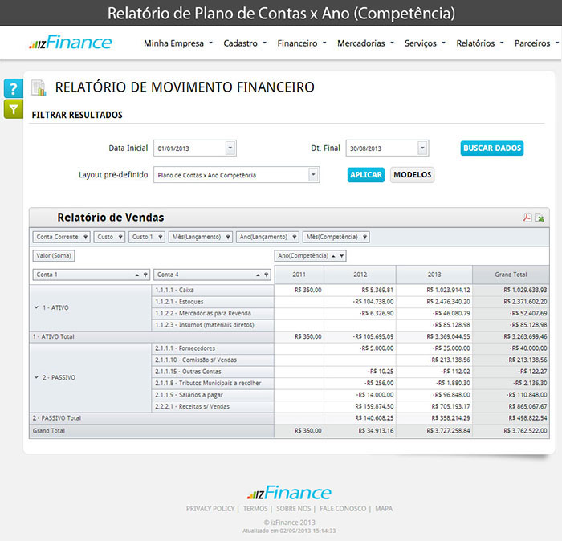
Task: Open the Parceiros menu
Action: [x=536, y=43]
